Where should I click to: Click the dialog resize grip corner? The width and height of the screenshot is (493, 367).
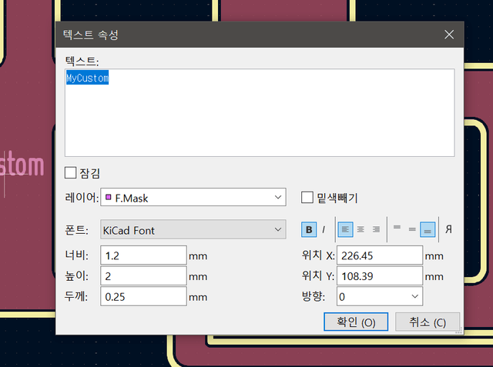[459, 330]
